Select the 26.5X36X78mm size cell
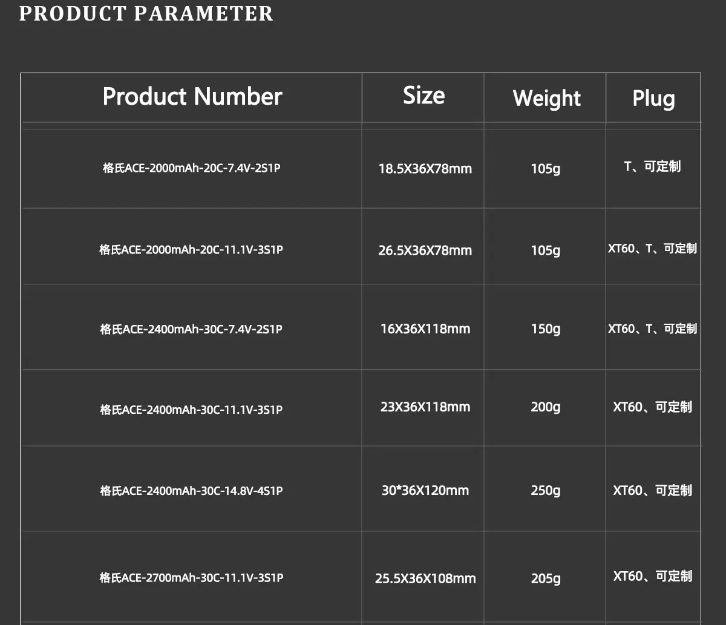726x625 pixels. tap(425, 250)
